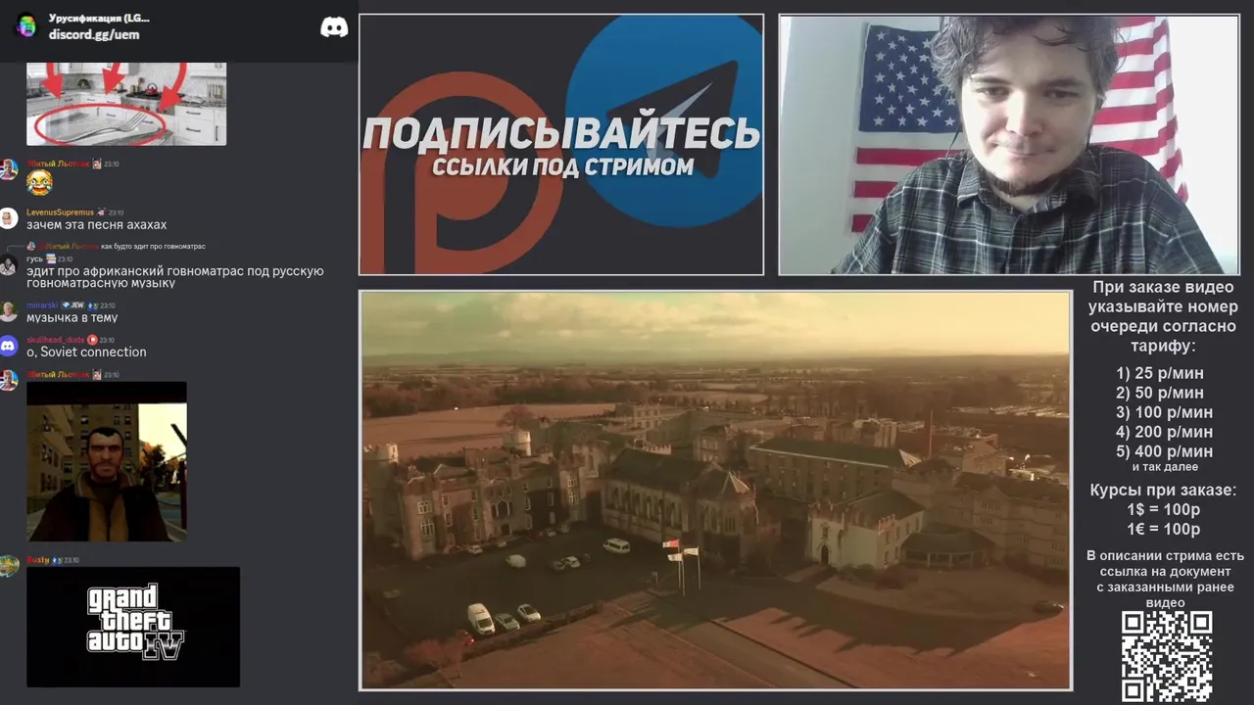Click the streamer webcam feed
1254x705 pixels.
(x=1009, y=144)
